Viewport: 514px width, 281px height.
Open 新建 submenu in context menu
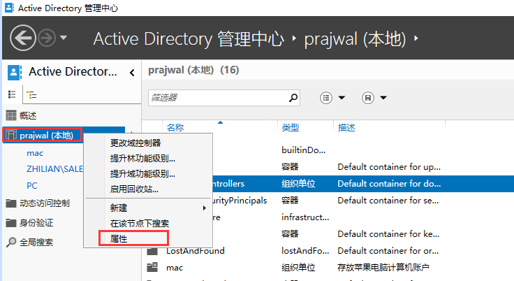147,208
